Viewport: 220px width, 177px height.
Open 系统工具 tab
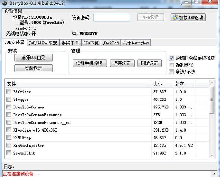pyautogui.click(x=70, y=43)
